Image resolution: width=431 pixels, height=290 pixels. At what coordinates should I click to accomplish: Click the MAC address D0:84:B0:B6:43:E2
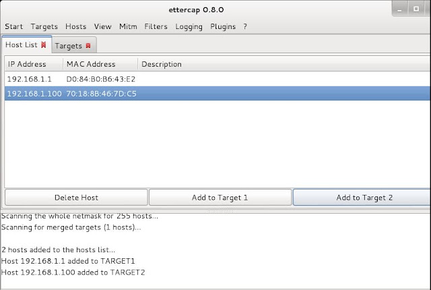pos(101,79)
